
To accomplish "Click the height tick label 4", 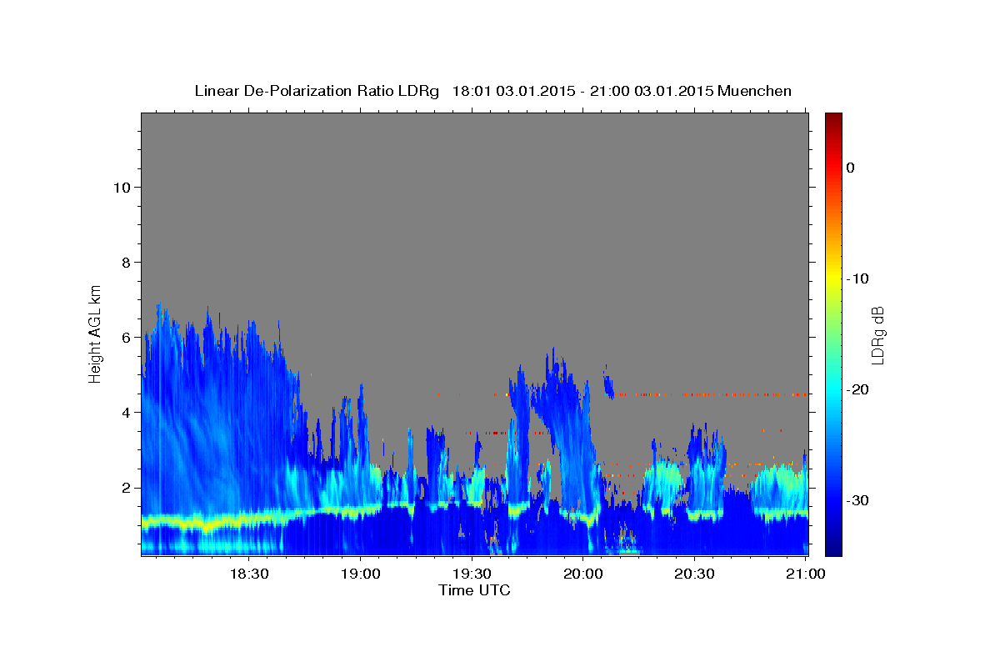I will tap(125, 412).
